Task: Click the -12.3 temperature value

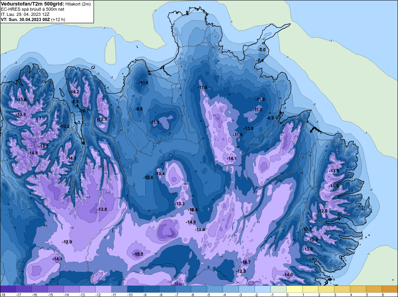Action: click(x=102, y=119)
